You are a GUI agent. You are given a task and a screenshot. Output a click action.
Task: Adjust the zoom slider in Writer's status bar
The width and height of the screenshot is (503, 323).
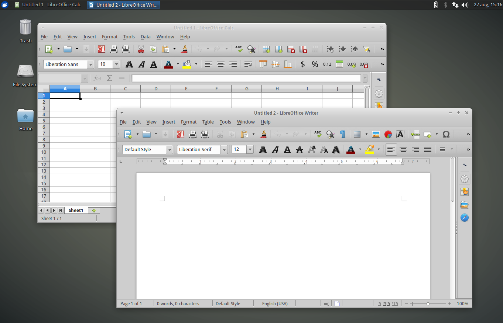coord(428,303)
